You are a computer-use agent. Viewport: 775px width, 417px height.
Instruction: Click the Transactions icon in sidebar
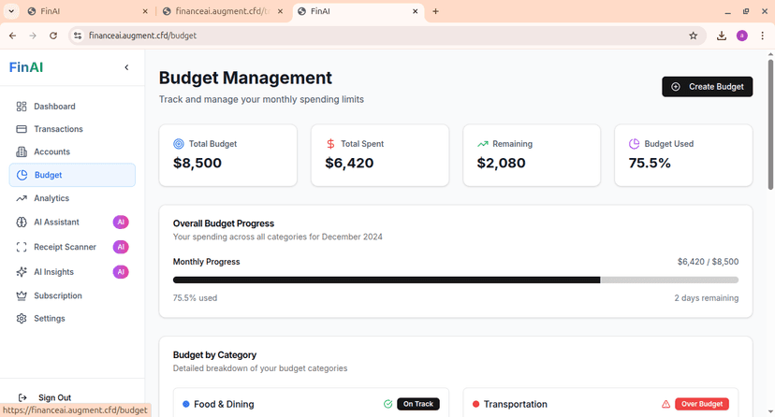[x=22, y=129]
